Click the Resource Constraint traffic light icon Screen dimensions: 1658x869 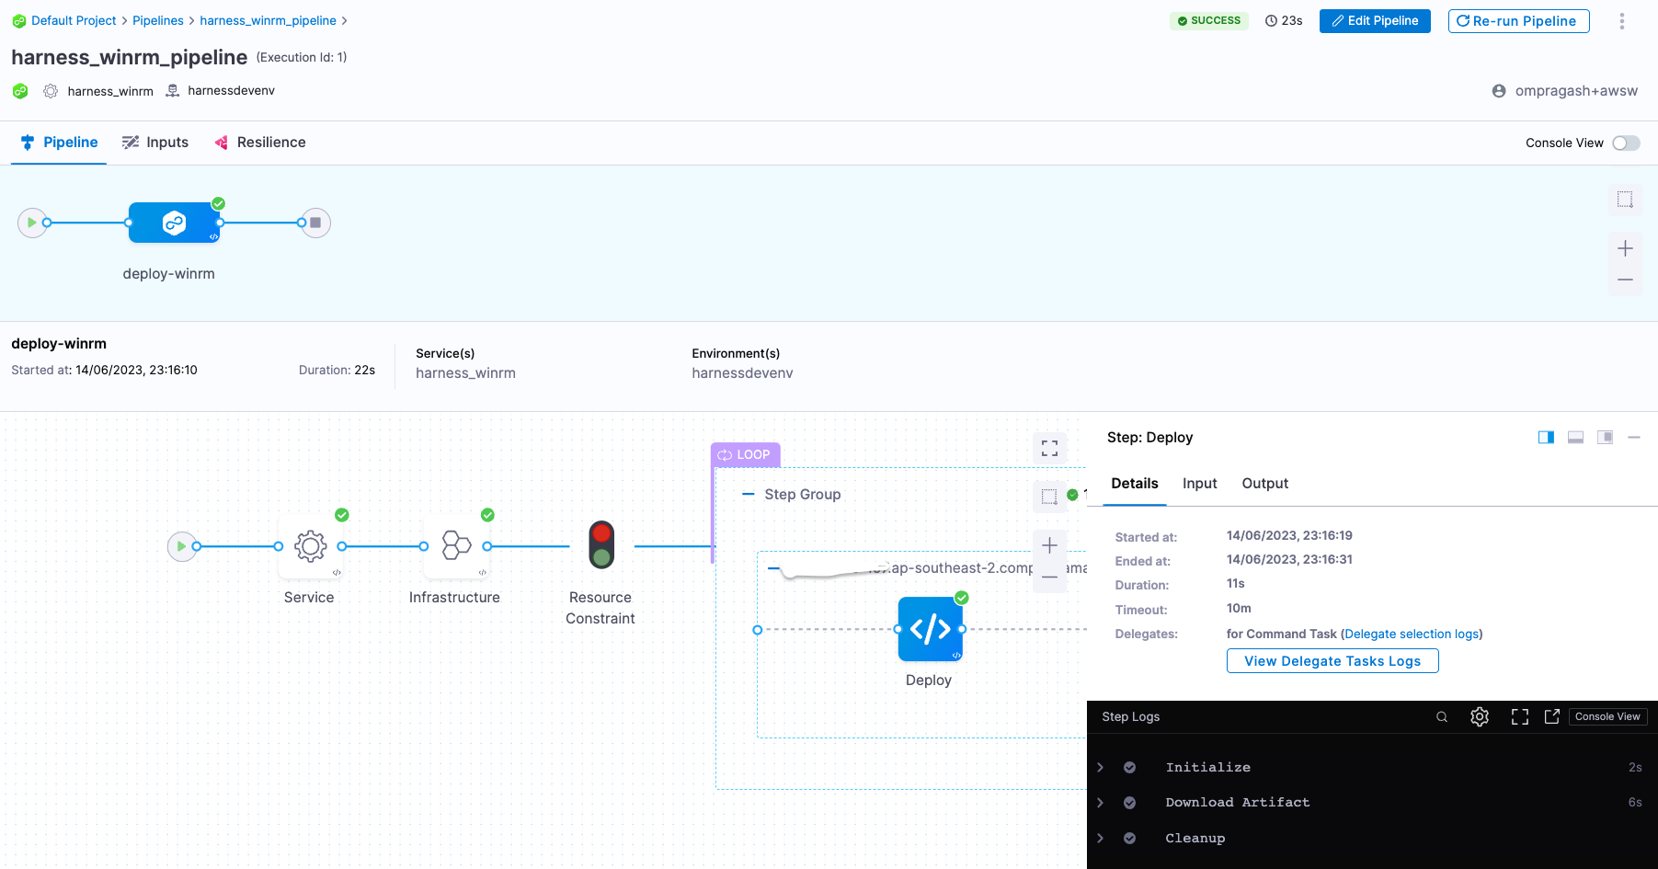tap(601, 544)
